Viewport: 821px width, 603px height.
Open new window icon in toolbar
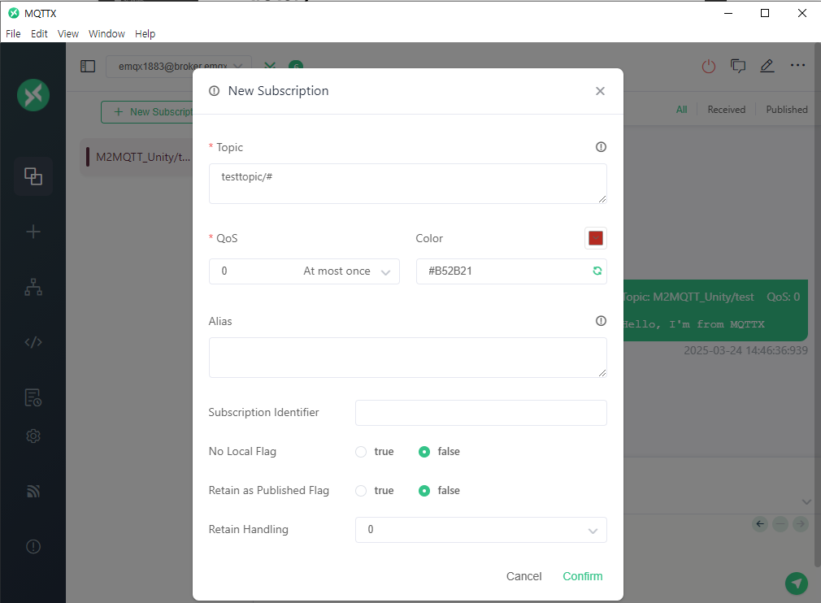(x=738, y=66)
